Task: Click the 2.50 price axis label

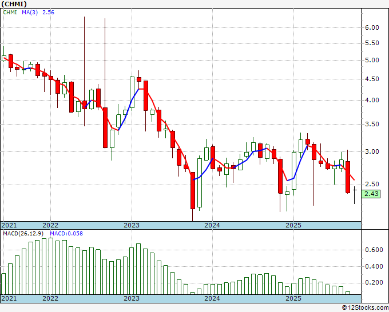Action: (x=372, y=185)
